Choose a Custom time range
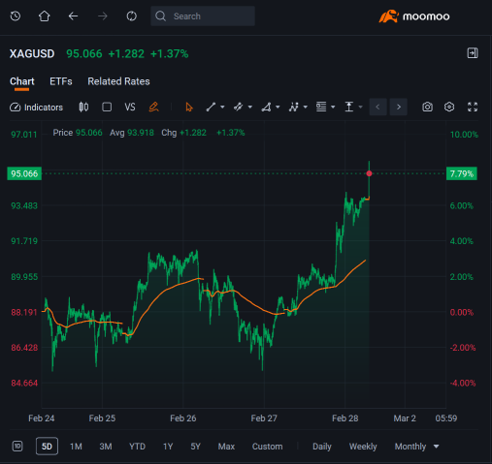 point(268,447)
